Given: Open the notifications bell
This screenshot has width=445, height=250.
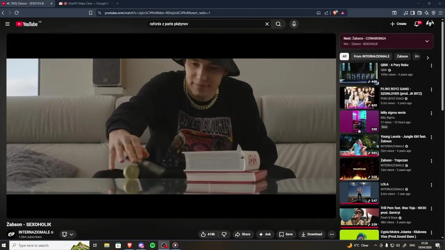Looking at the screenshot, I should [417, 24].
